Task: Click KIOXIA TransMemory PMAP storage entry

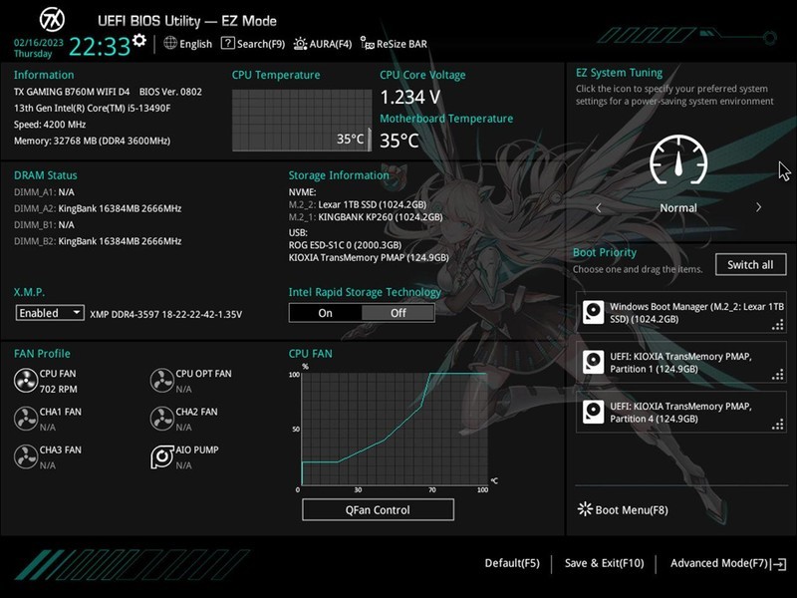Action: (x=369, y=258)
